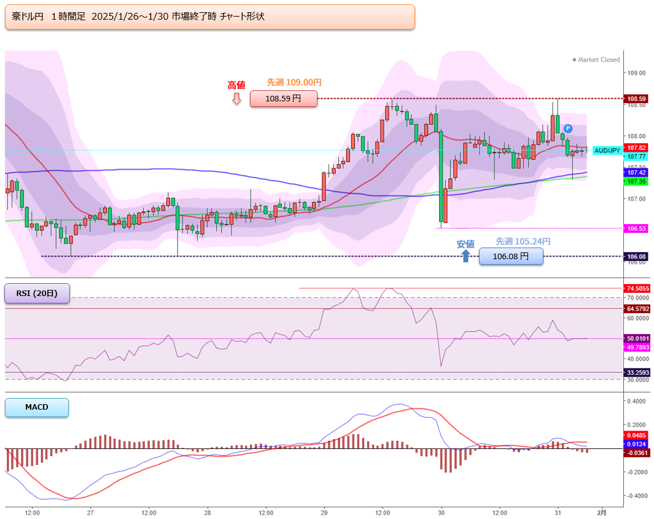
Task: Click the 0.0485 MACD axis tag
Action: pyautogui.click(x=636, y=435)
